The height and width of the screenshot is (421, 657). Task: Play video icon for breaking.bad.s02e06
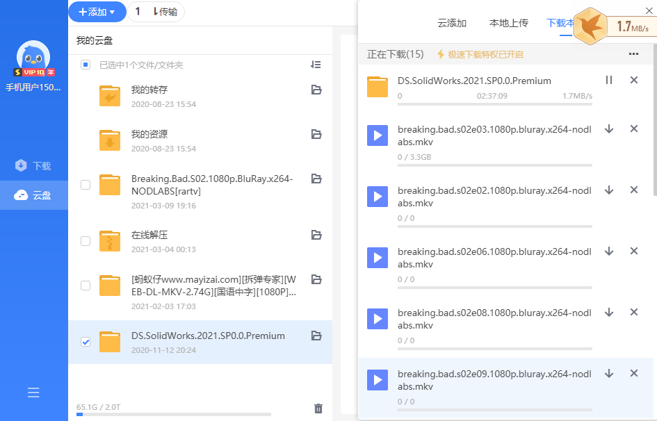coord(378,258)
